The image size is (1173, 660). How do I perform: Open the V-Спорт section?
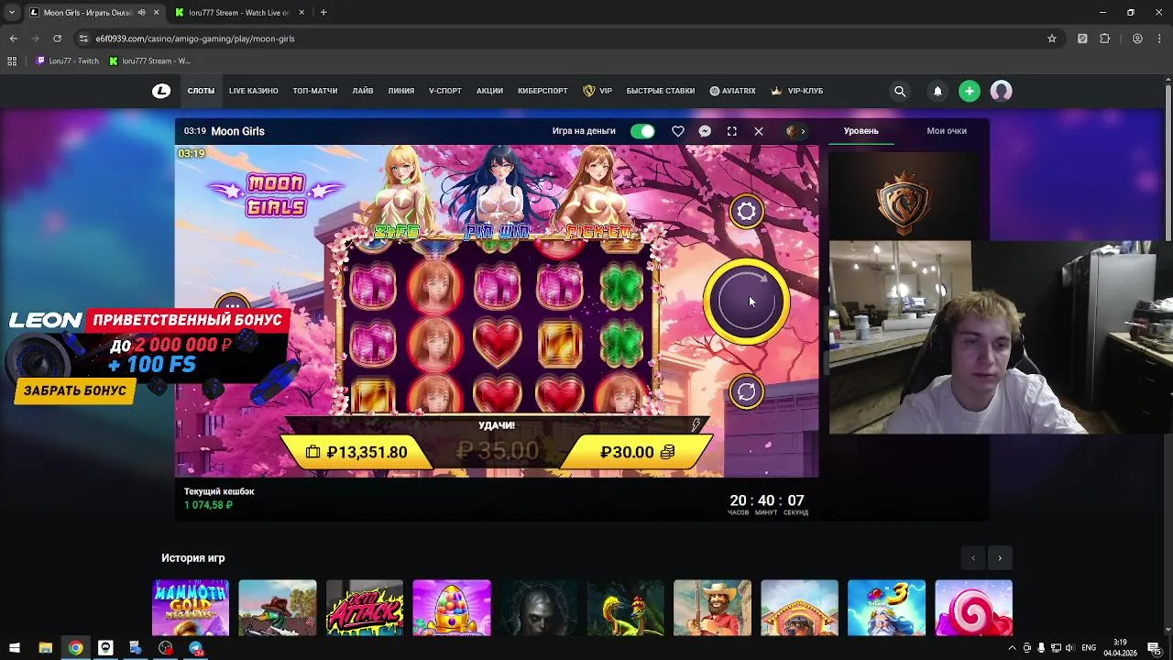(x=445, y=91)
